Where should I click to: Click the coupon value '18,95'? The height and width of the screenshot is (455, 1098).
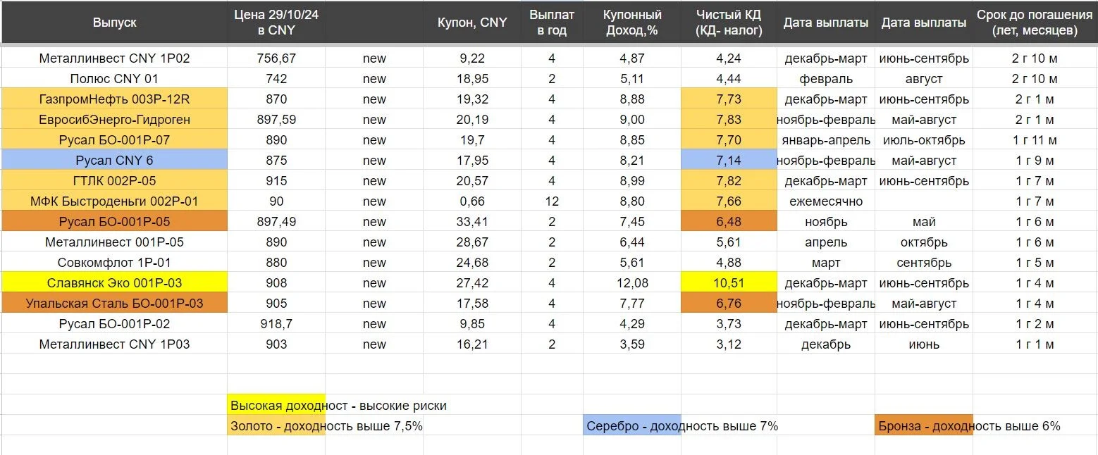pyautogui.click(x=472, y=79)
